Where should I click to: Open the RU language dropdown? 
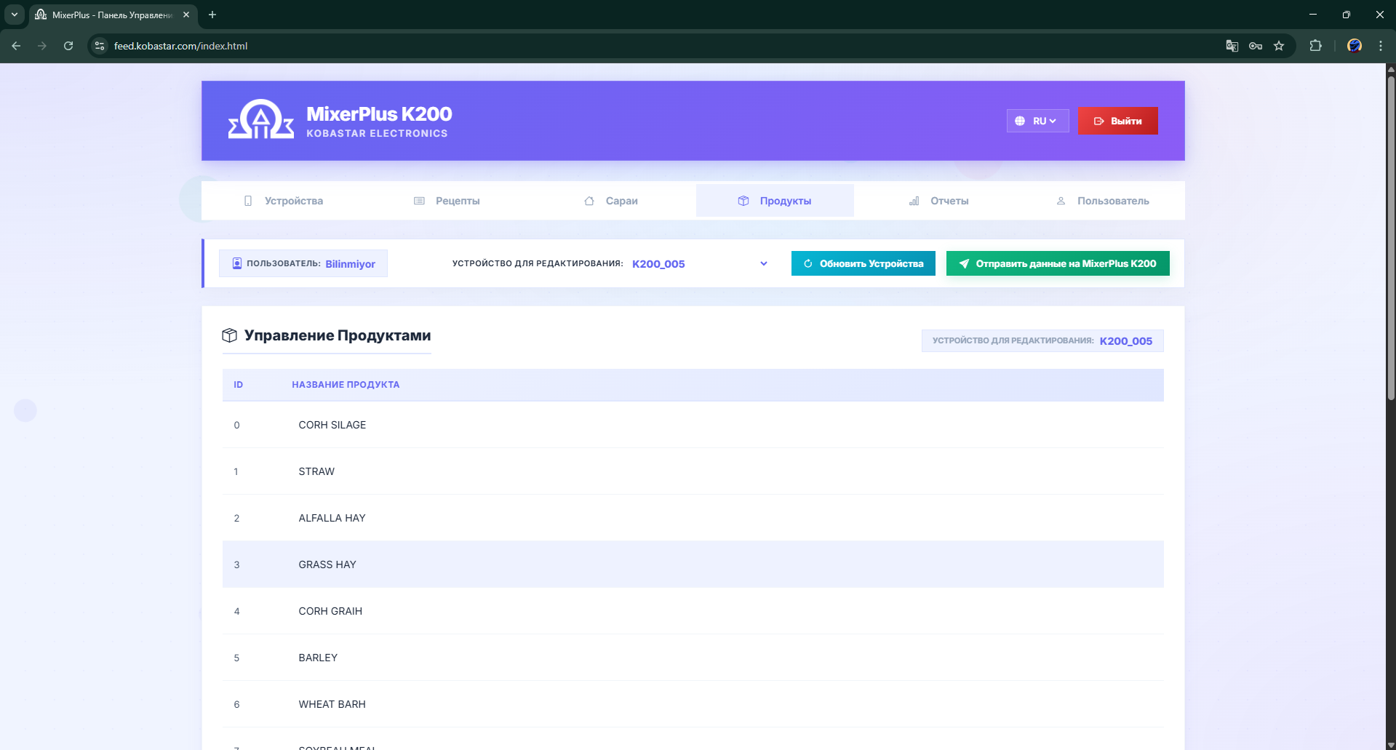(x=1037, y=121)
